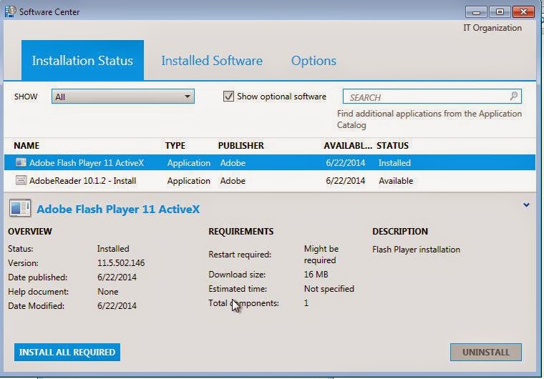Image resolution: width=544 pixels, height=379 pixels.
Task: Open the Options tab
Action: 314,61
